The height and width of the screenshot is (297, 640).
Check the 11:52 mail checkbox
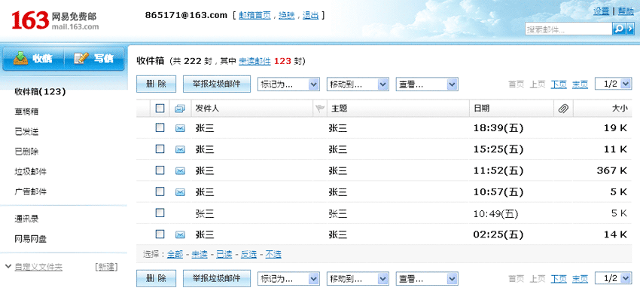160,170
